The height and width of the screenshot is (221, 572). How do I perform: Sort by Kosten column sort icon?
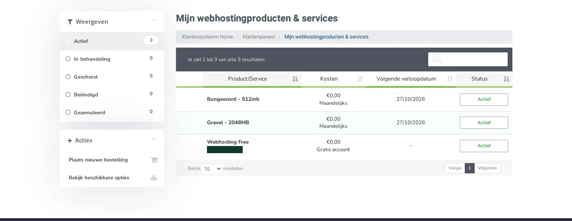(360, 79)
